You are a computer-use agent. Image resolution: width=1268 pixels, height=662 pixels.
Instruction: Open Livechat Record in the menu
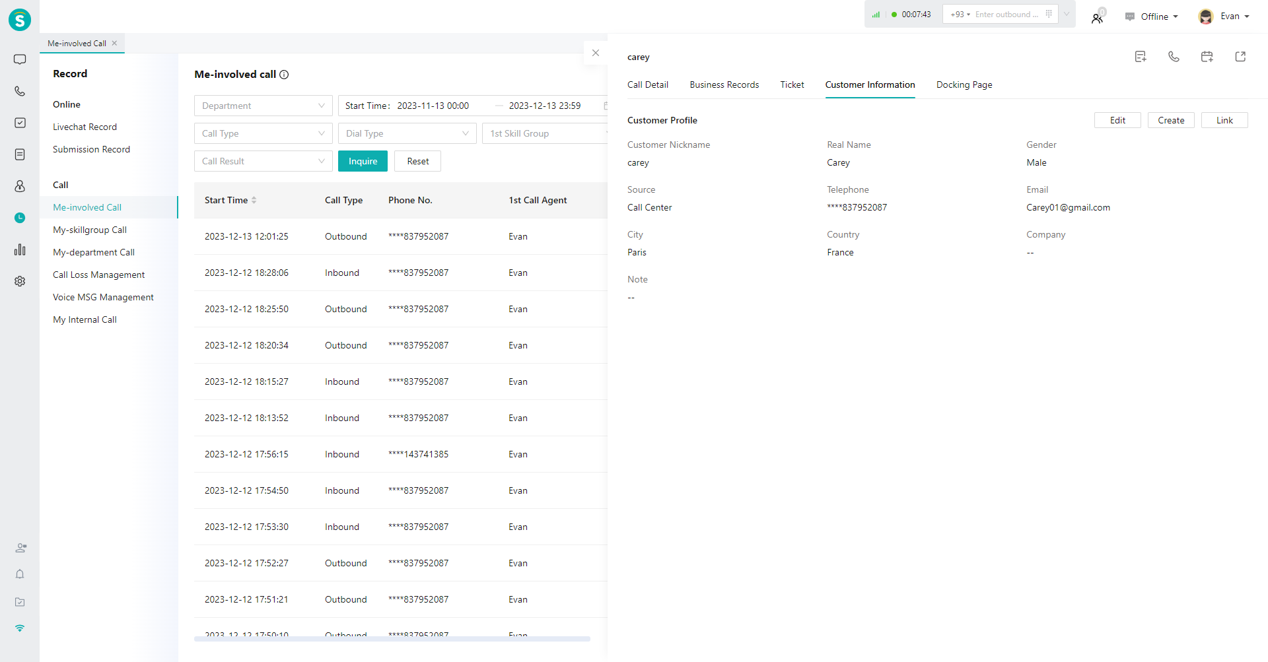[85, 127]
